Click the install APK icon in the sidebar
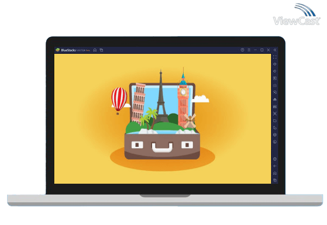 tap(275, 99)
